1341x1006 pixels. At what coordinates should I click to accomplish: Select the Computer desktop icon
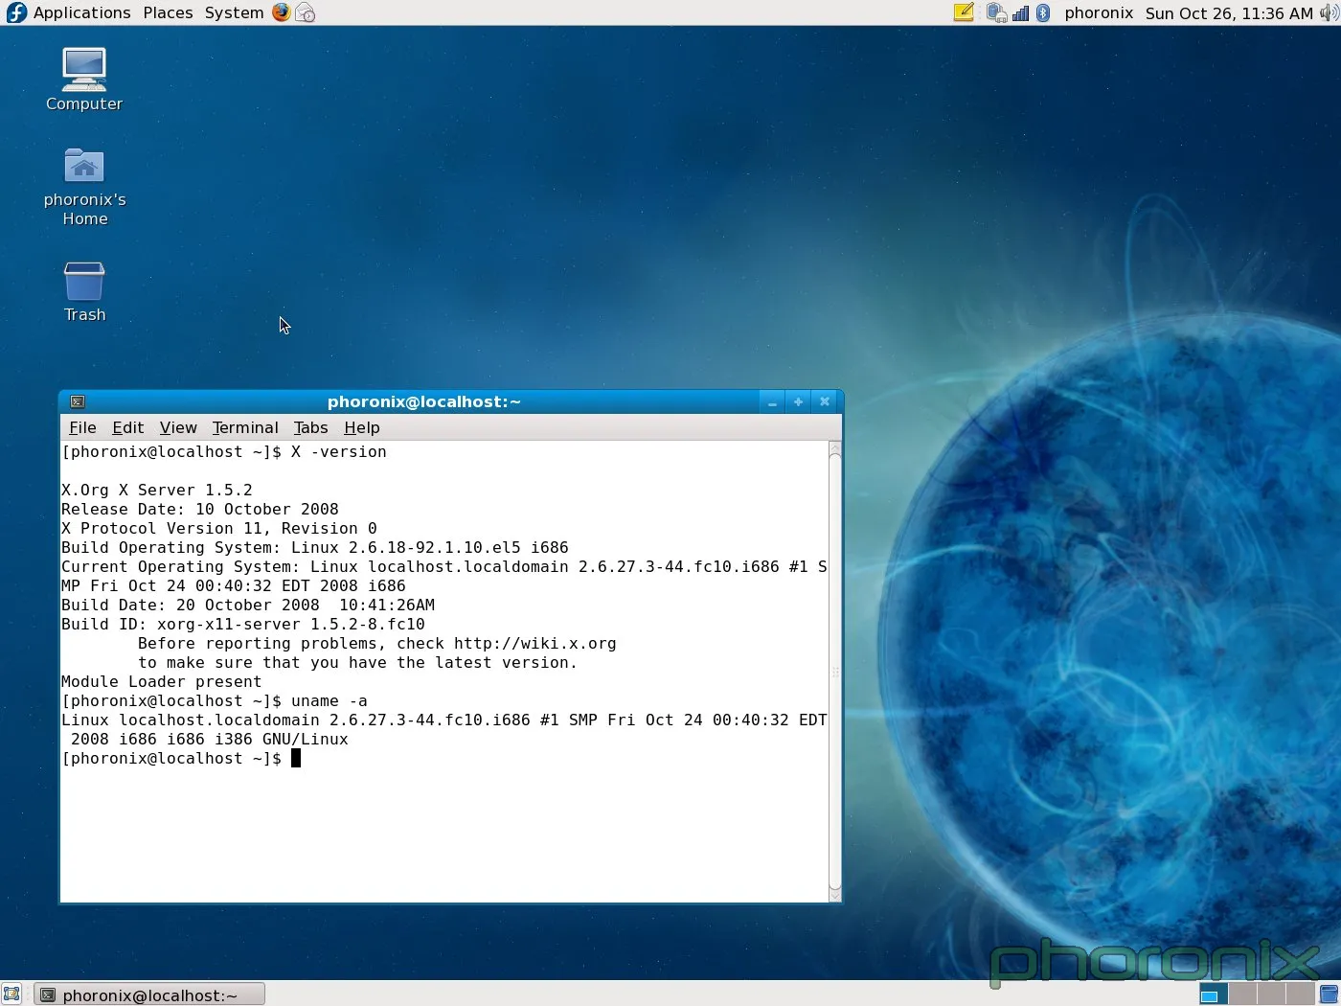[x=84, y=80]
